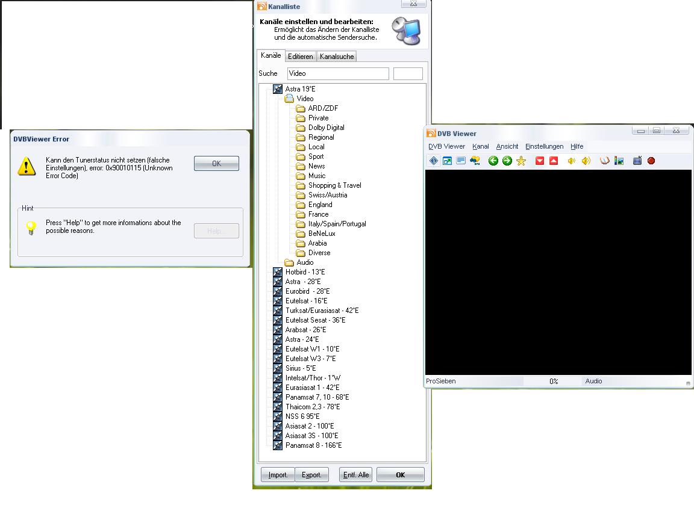Confirm Kanalliste with the bottom OK button
This screenshot has height=520, width=694.
pos(401,475)
